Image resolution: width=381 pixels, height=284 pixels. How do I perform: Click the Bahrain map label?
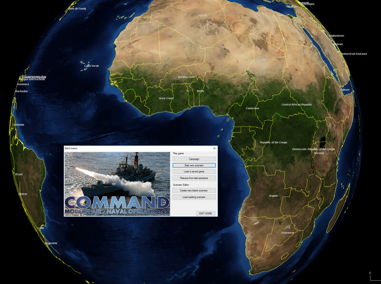click(x=338, y=44)
